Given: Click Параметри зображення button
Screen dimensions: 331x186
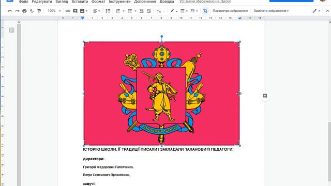Looking at the screenshot, I should pyautogui.click(x=230, y=11).
